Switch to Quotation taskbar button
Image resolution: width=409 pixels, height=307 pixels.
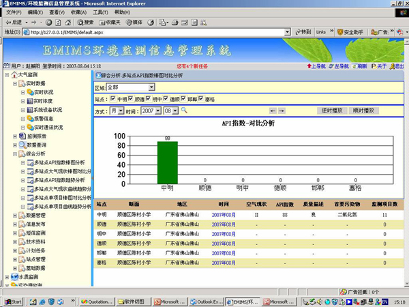(x=97, y=302)
